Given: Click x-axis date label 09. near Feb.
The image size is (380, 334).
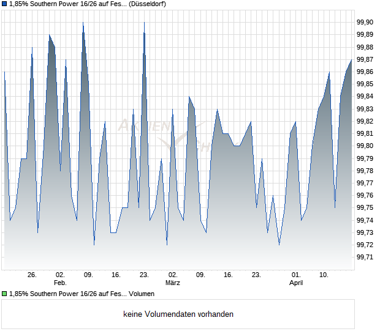Looking at the screenshot, I should 88,275.
